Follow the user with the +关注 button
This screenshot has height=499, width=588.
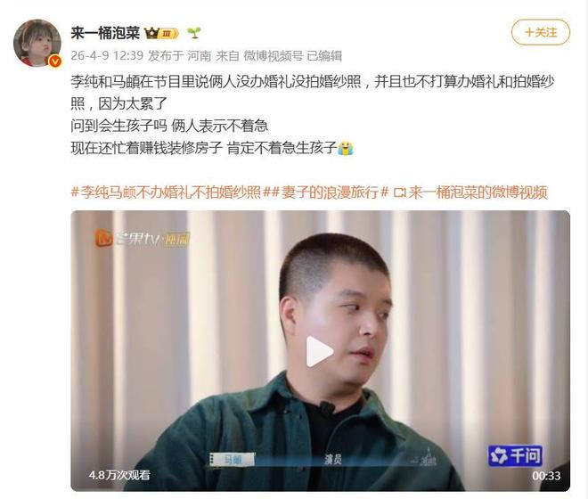click(541, 32)
